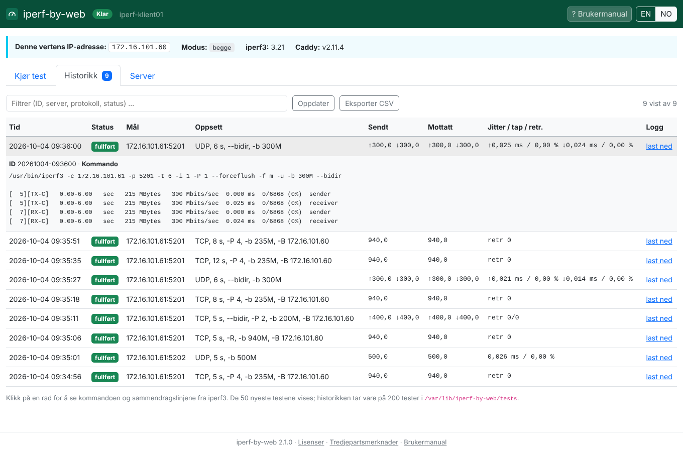Download the log for the 09:34:56 test

(659, 377)
